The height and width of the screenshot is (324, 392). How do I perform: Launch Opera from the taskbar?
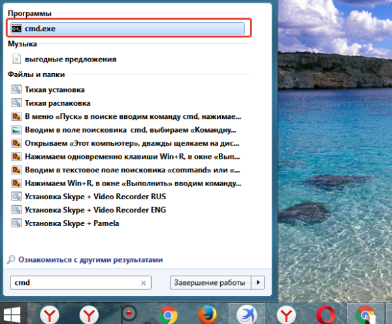[x=325, y=315]
